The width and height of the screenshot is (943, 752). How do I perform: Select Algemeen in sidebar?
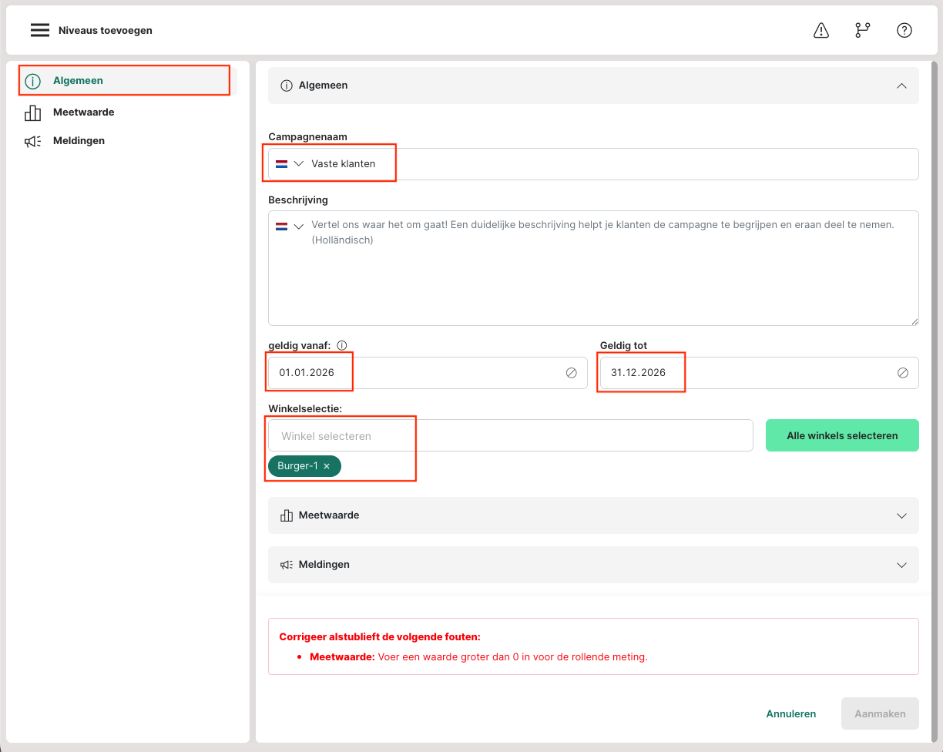point(78,81)
